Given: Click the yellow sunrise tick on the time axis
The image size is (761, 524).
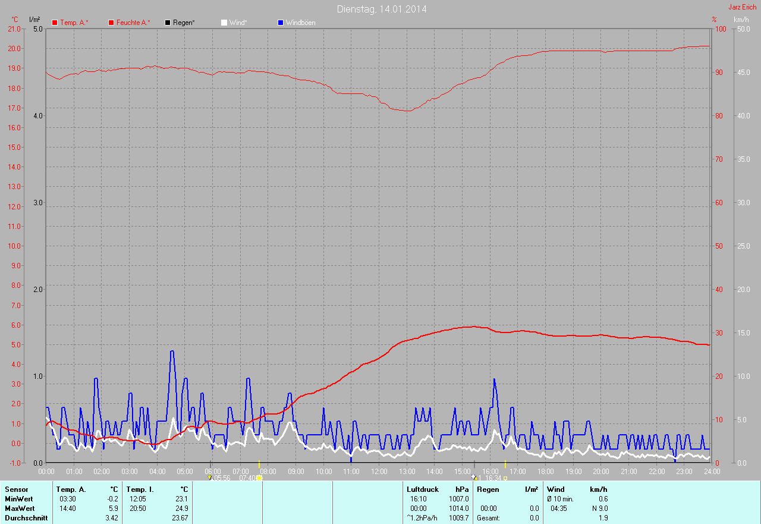Looking at the screenshot, I should click(259, 464).
